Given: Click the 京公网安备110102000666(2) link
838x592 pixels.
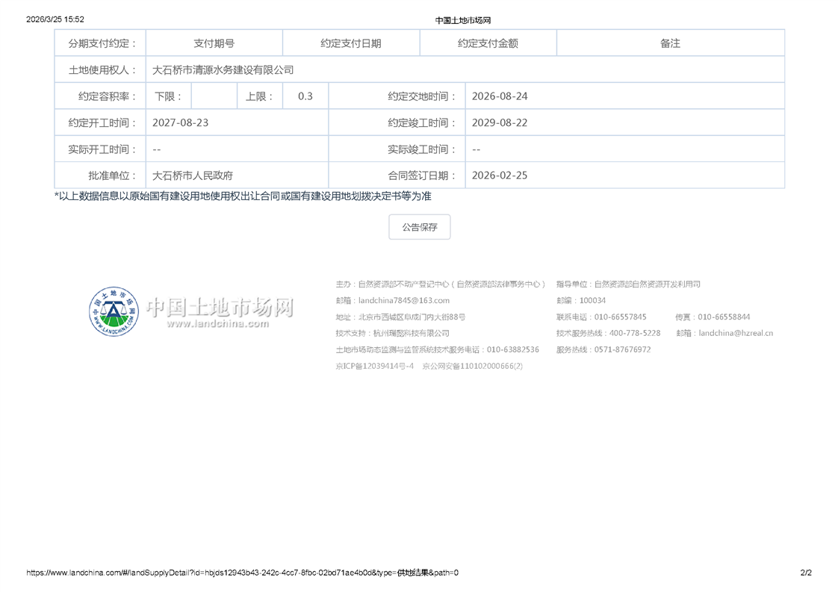Looking at the screenshot, I should [472, 366].
